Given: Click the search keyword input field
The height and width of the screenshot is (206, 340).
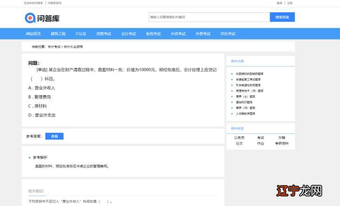Looking at the screenshot, I should pyautogui.click(x=209, y=17).
